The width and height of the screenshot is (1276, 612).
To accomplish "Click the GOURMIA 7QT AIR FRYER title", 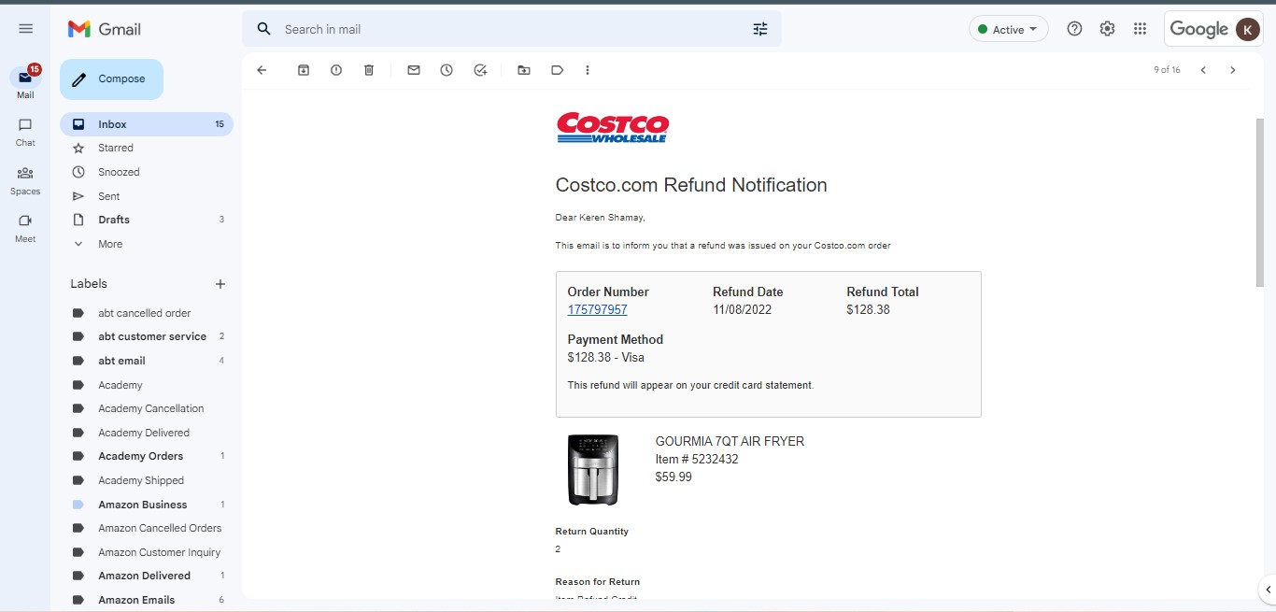I will (730, 441).
